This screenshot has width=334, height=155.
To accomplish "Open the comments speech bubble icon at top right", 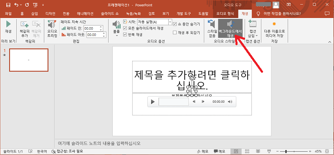I will 327,14.
